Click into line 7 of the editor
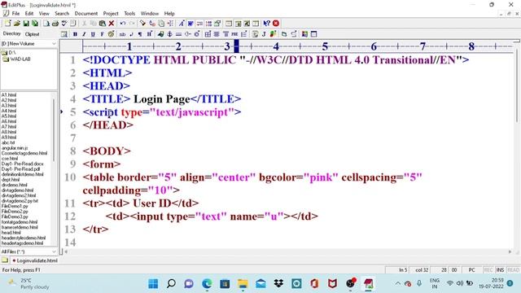This screenshot has width=521, height=293. [296, 138]
